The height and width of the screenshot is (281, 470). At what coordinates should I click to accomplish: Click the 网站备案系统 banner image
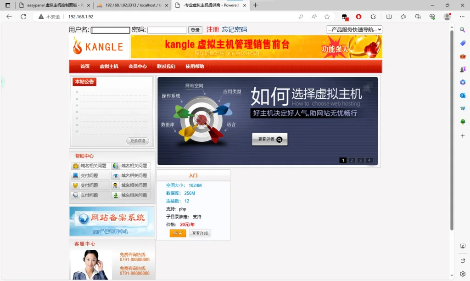click(112, 221)
